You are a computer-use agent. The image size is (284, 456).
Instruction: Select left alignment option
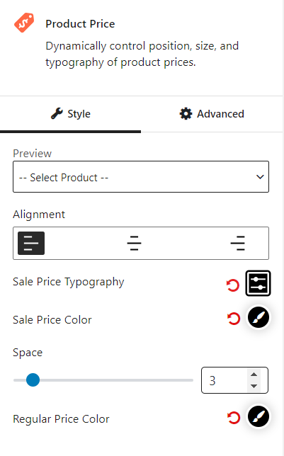click(x=31, y=243)
